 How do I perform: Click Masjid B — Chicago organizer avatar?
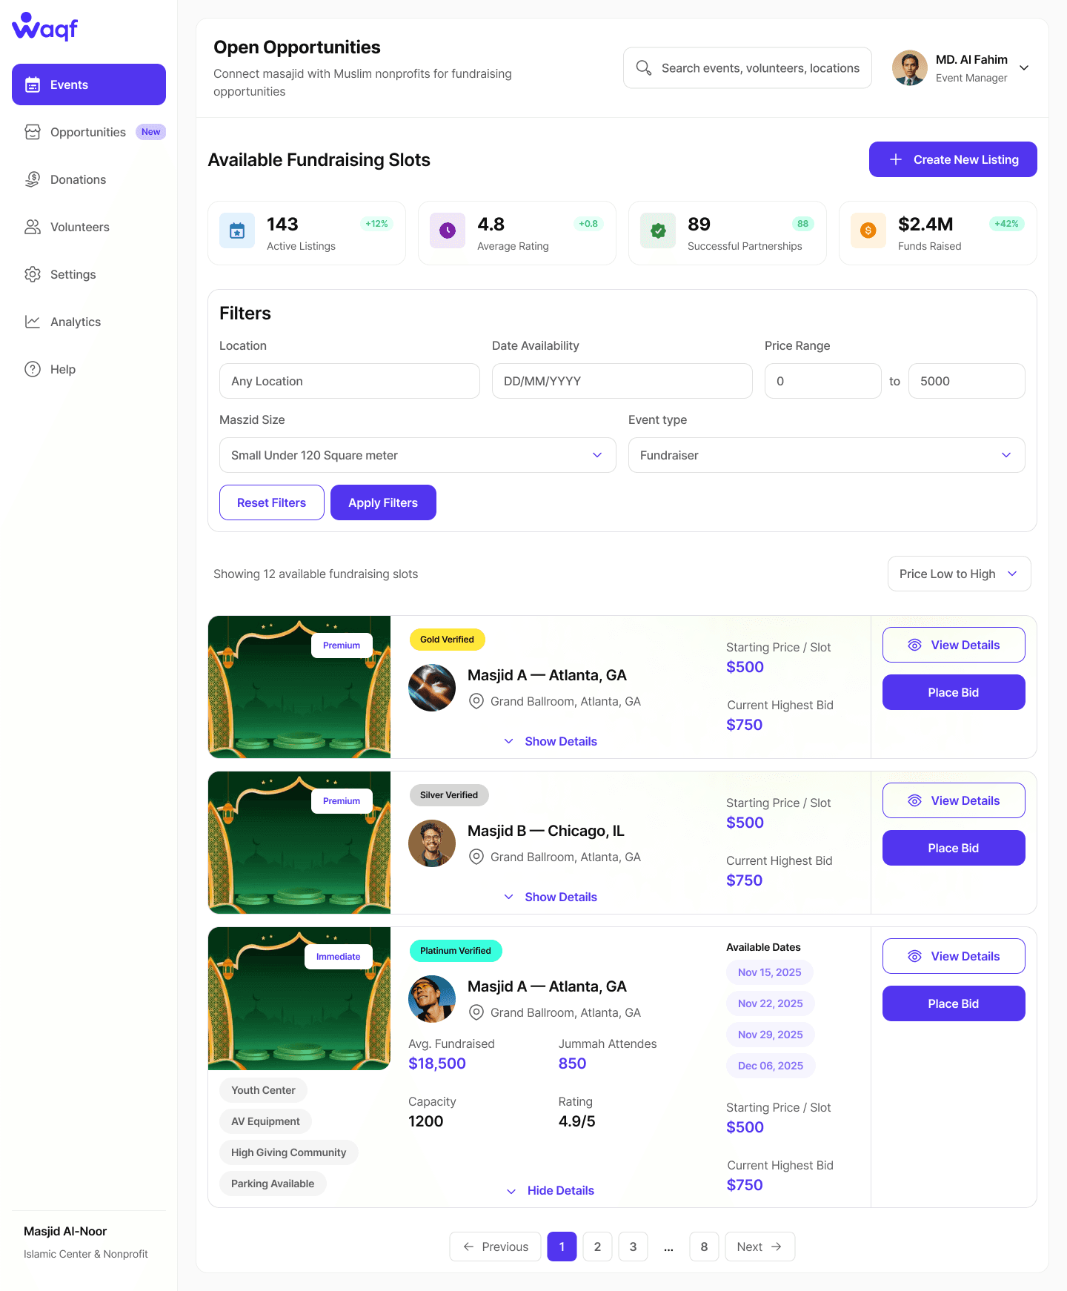(432, 843)
